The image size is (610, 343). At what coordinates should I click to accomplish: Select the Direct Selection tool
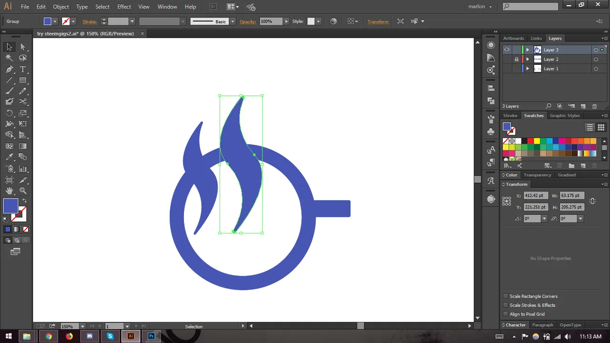[23, 47]
